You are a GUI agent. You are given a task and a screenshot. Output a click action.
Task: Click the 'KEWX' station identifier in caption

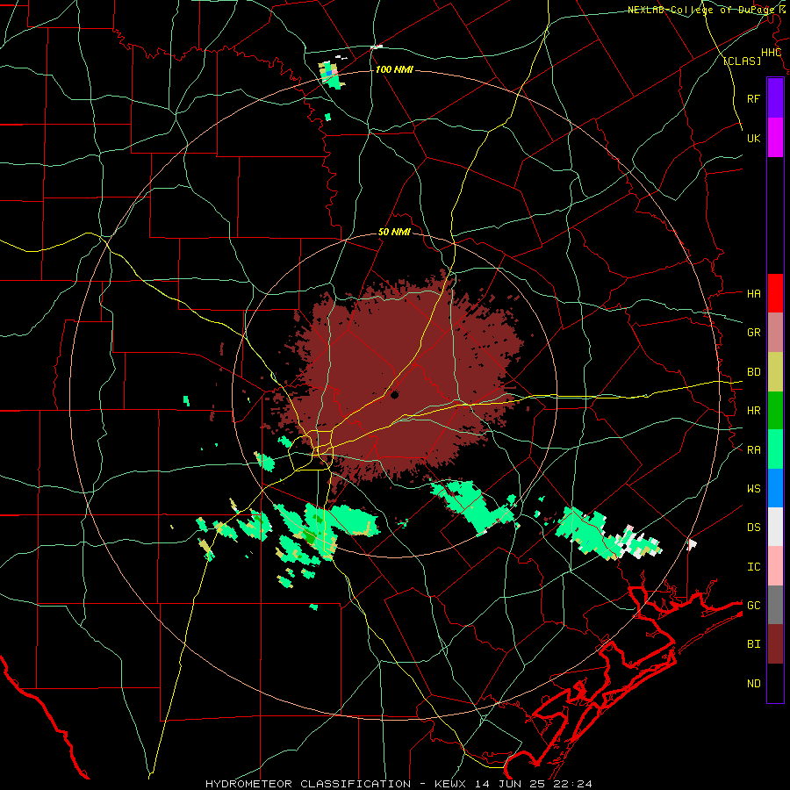(451, 784)
